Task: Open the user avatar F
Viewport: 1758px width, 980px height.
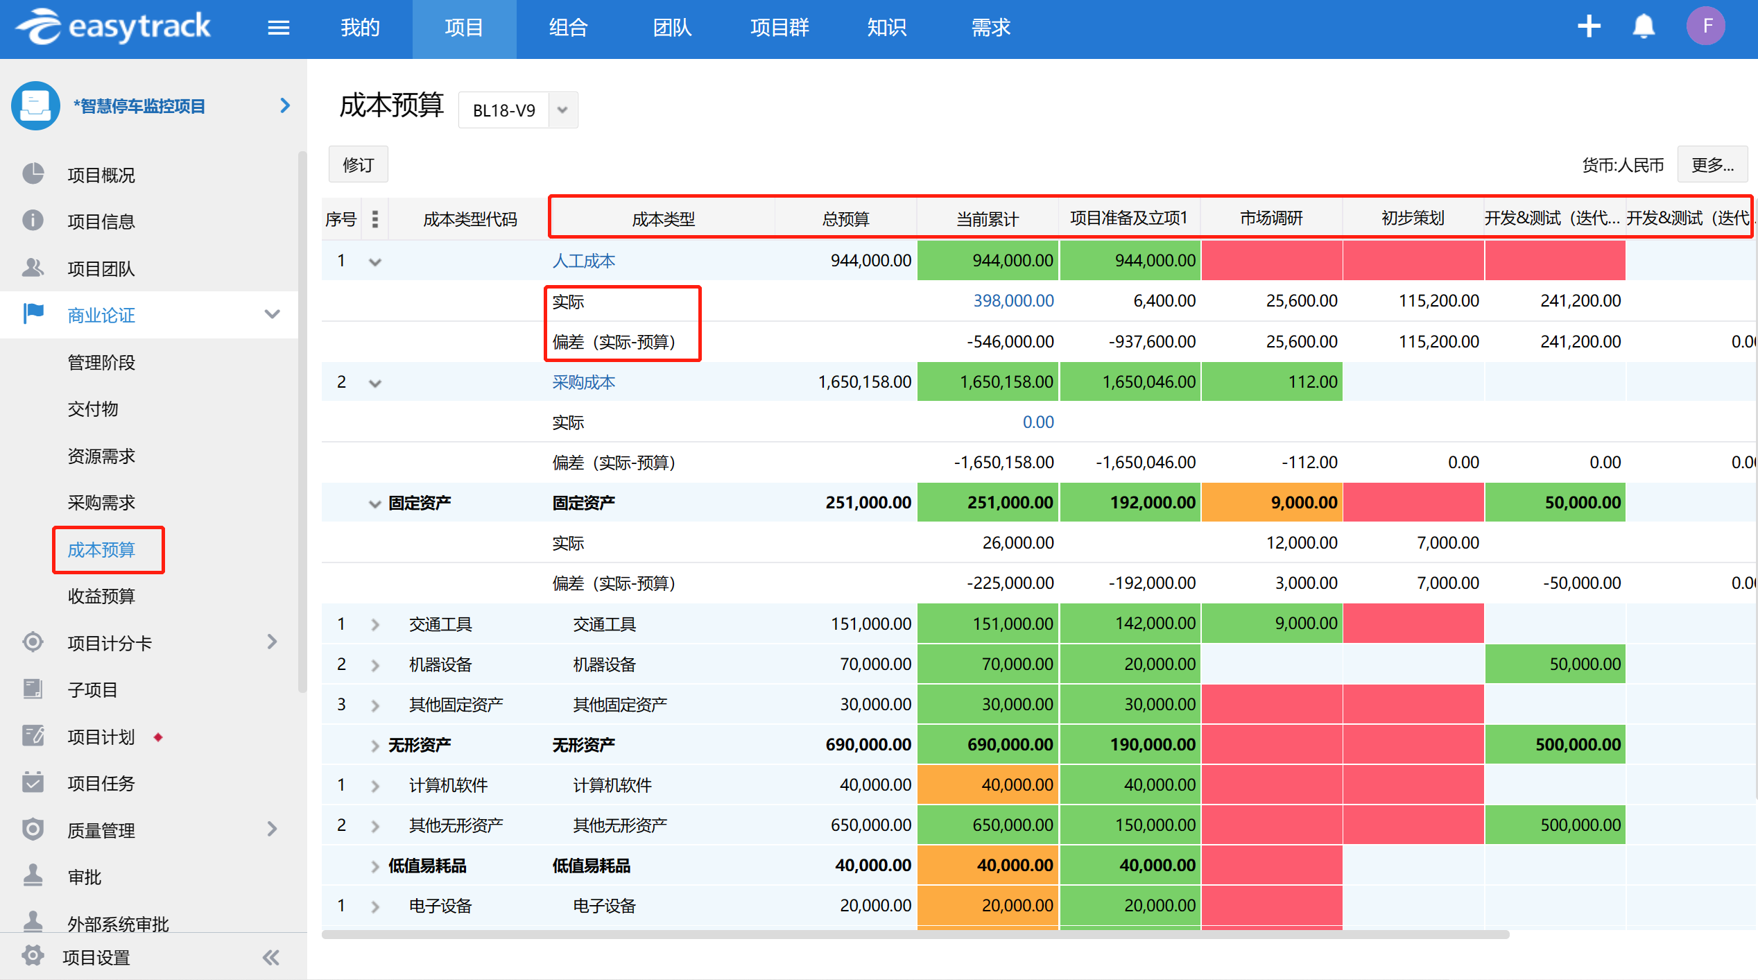Action: point(1705,26)
